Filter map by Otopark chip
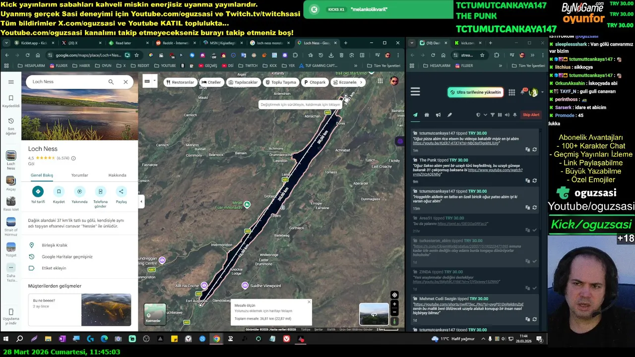 click(315, 82)
